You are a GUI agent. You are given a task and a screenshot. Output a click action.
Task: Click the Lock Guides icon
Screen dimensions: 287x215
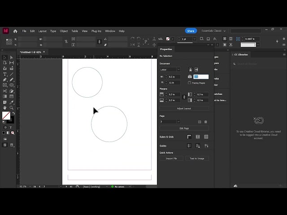(198, 146)
